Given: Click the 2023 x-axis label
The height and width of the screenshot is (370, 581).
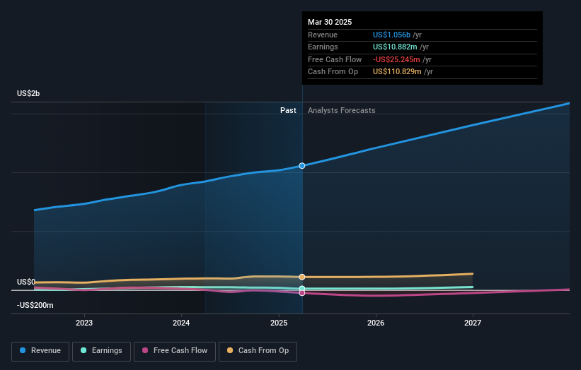Looking at the screenshot, I should 84,323.
